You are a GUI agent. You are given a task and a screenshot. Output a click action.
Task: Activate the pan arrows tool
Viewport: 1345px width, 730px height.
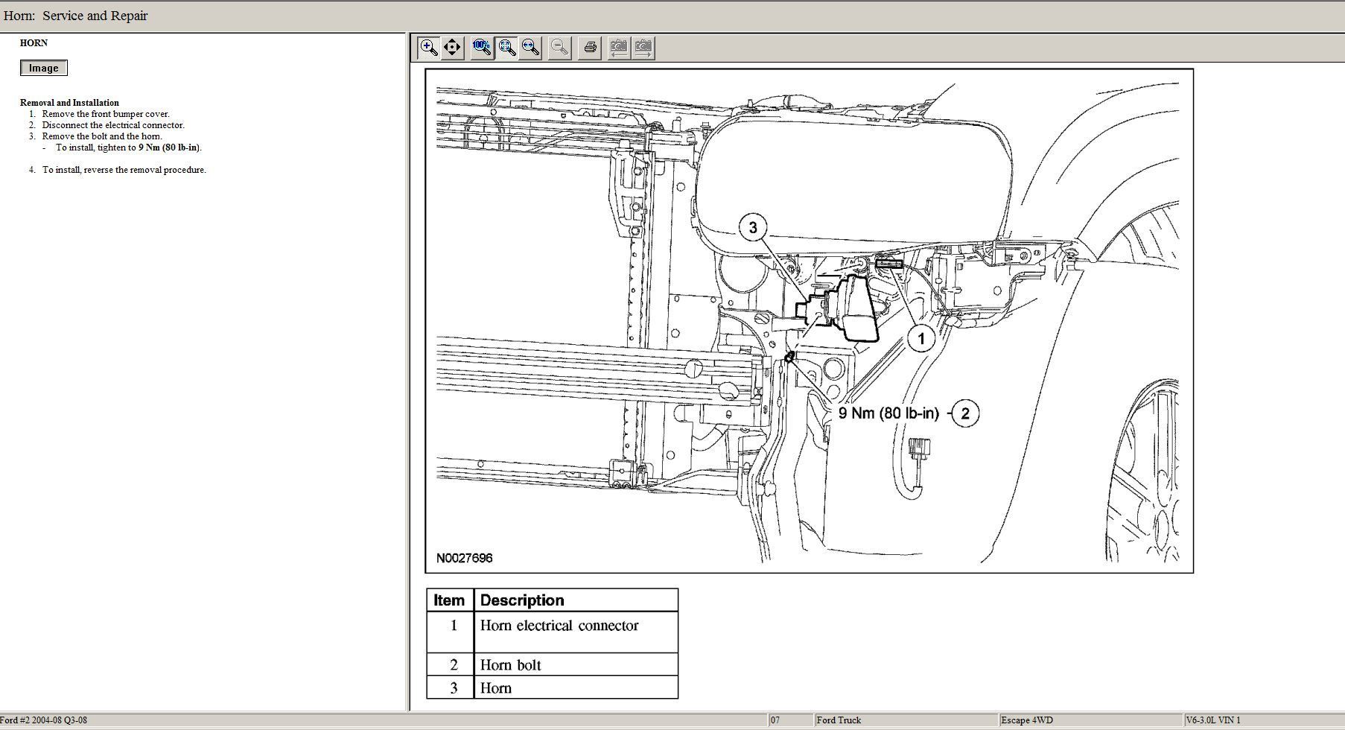click(x=452, y=48)
